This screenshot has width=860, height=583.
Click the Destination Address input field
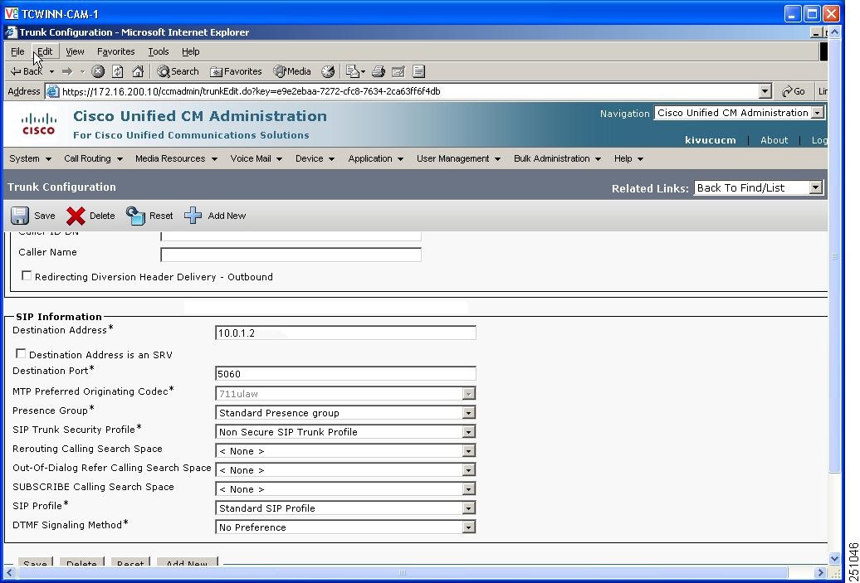point(345,333)
